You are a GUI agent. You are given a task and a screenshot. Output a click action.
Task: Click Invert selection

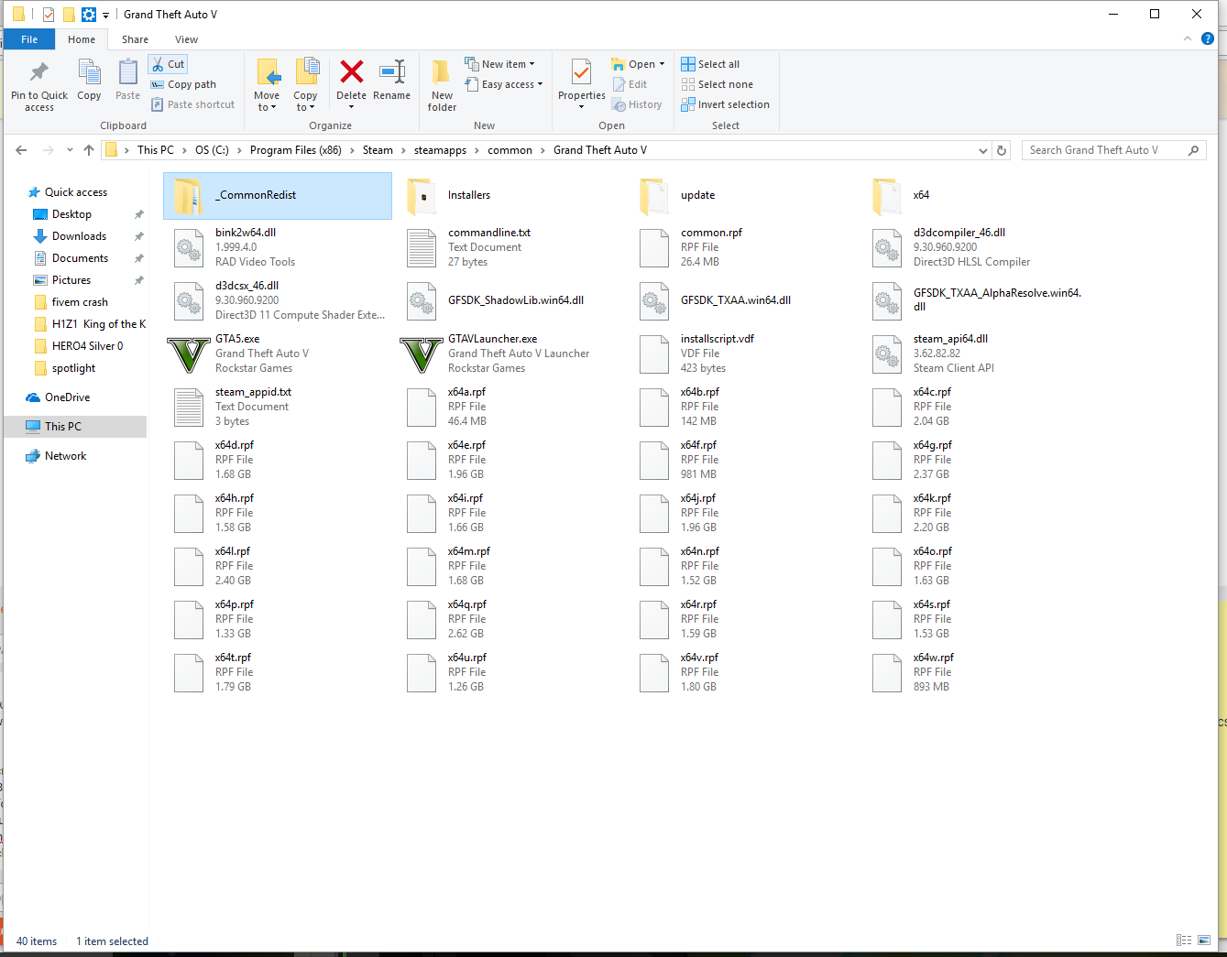[x=725, y=104]
